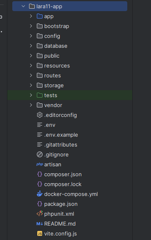Expand the routes folder arrow

tap(31, 75)
